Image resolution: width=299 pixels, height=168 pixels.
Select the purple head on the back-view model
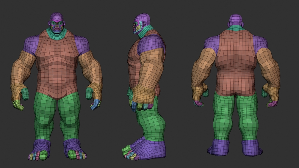point(236,20)
